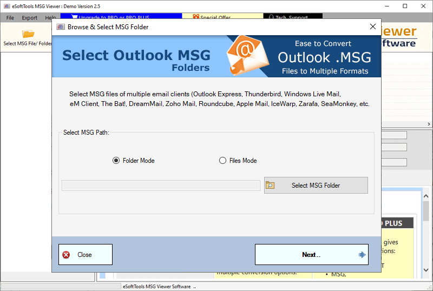Click the shopping cart icon on Upgrade banner
The height and width of the screenshot is (291, 433).
74,17
